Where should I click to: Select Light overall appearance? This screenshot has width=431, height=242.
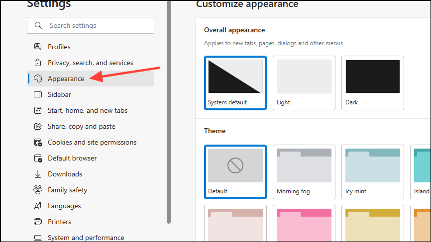point(304,83)
